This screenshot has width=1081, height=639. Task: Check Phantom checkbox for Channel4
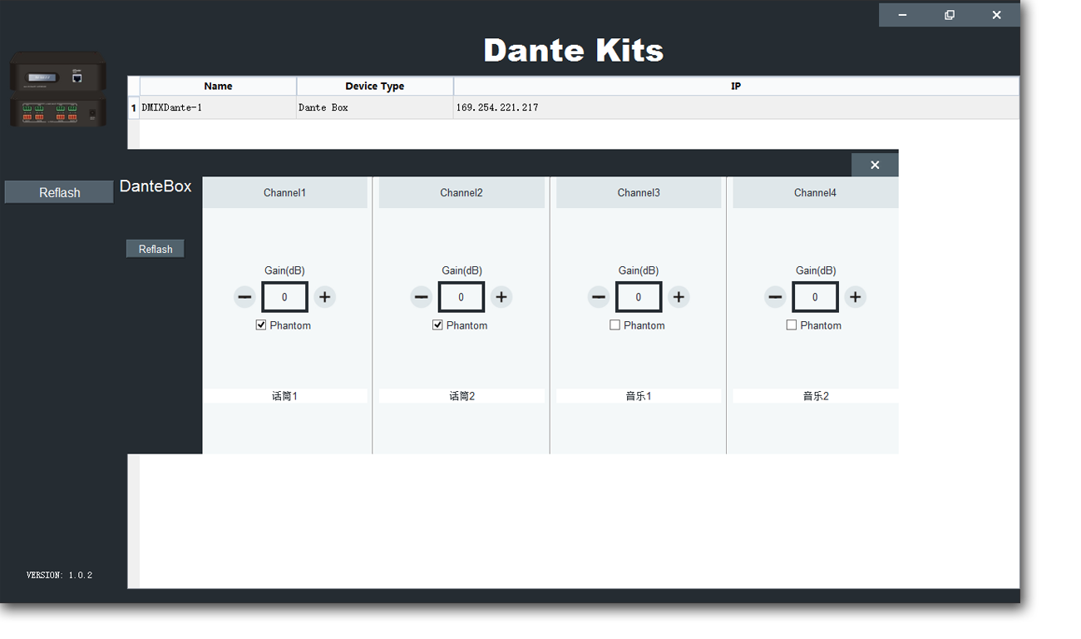792,325
